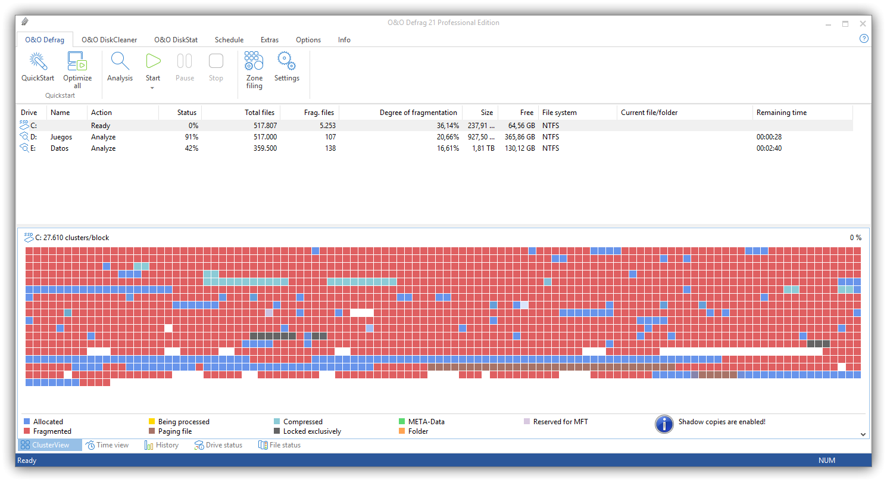Open the O&O DiskCleaner tab
Viewport: 887px width, 482px height.
tap(110, 40)
